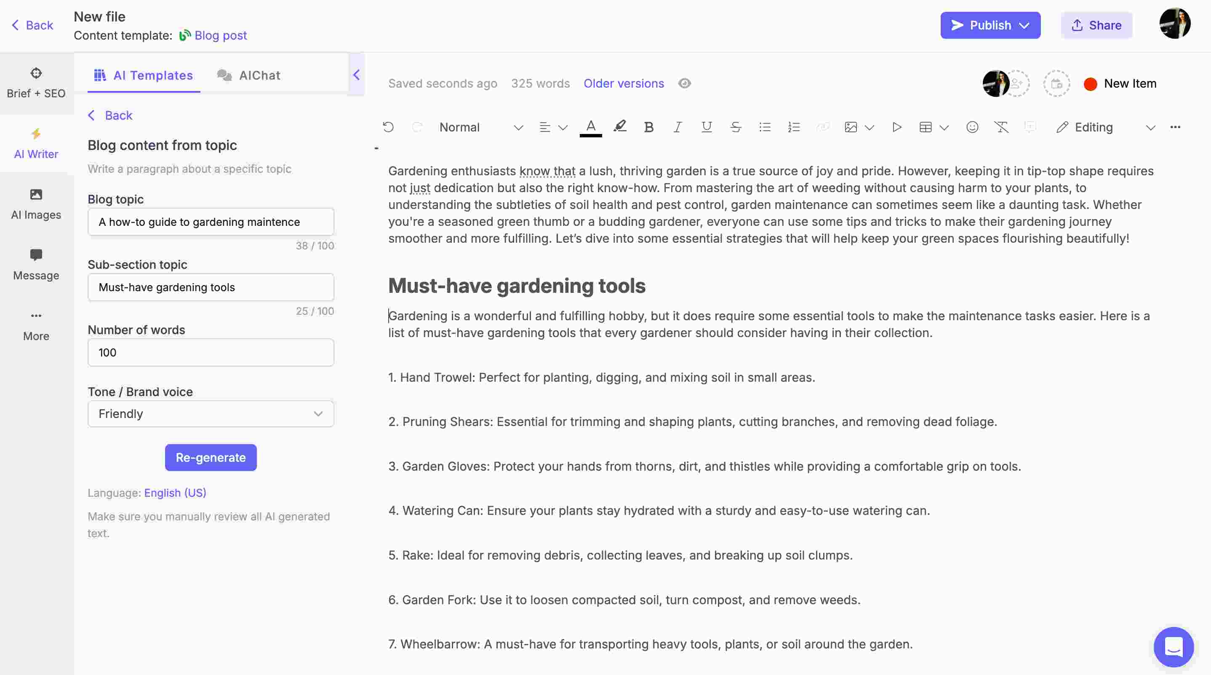Click the Wheelbarrow list line
1211x675 pixels.
point(651,644)
